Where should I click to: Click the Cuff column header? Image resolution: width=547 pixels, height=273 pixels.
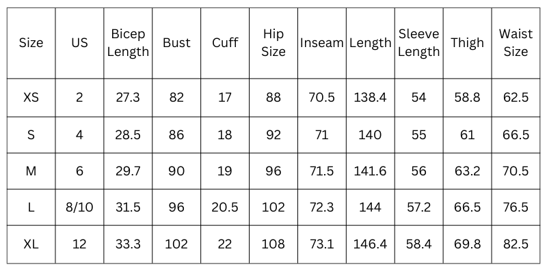[x=225, y=43]
